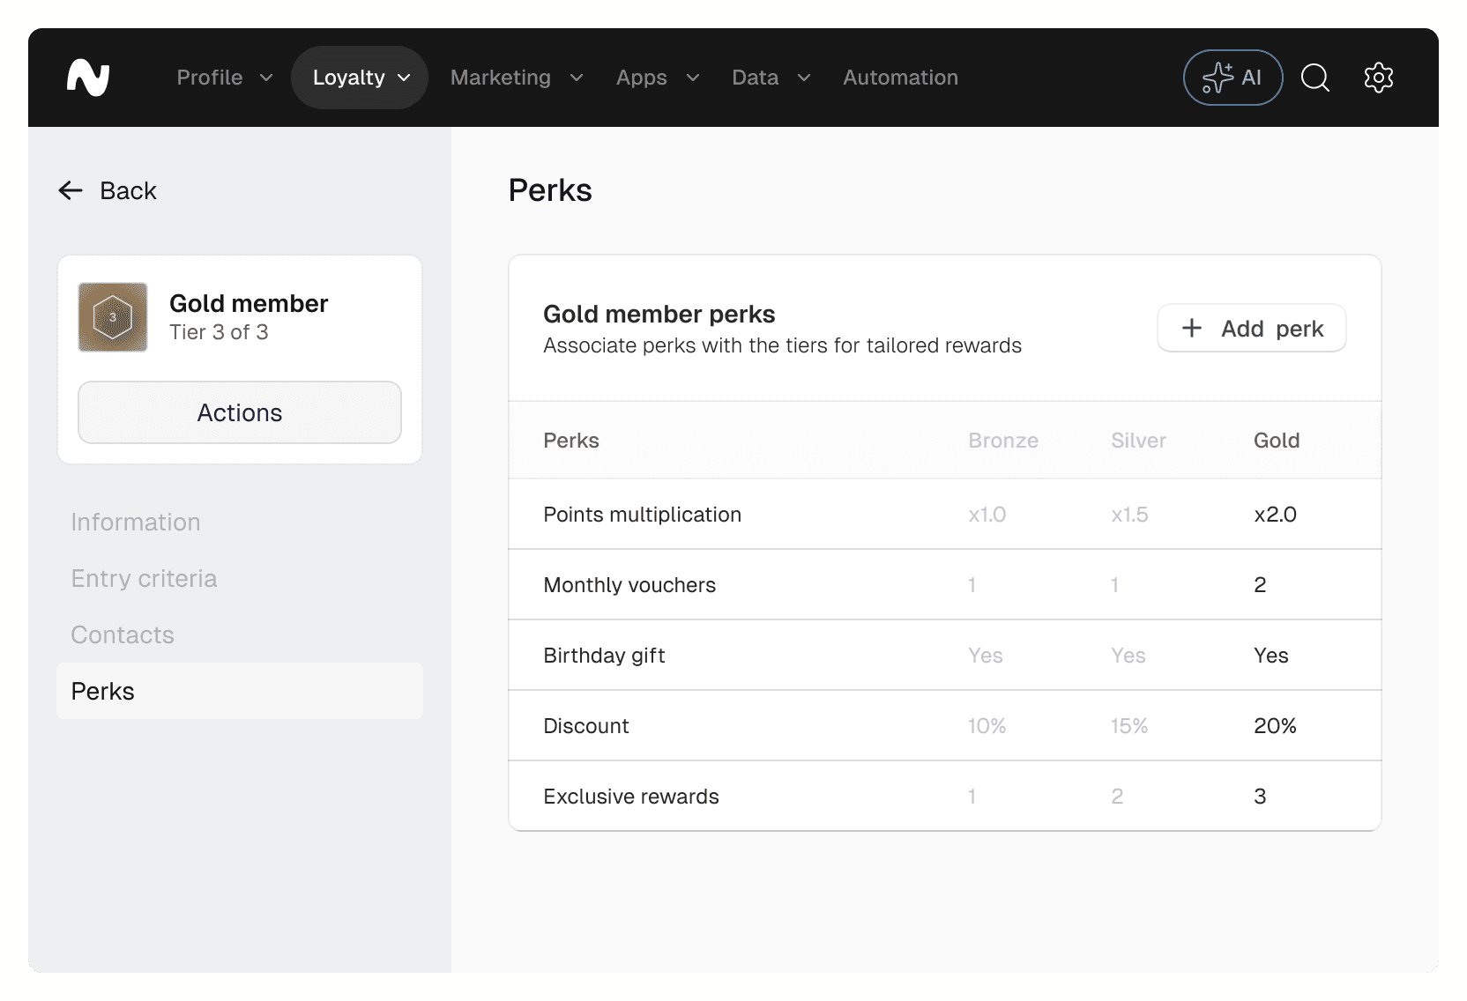1467x1001 pixels.
Task: Click the app logo in the navbar
Action: (88, 78)
